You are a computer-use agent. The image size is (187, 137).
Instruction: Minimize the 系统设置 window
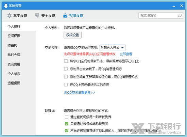click(x=174, y=6)
